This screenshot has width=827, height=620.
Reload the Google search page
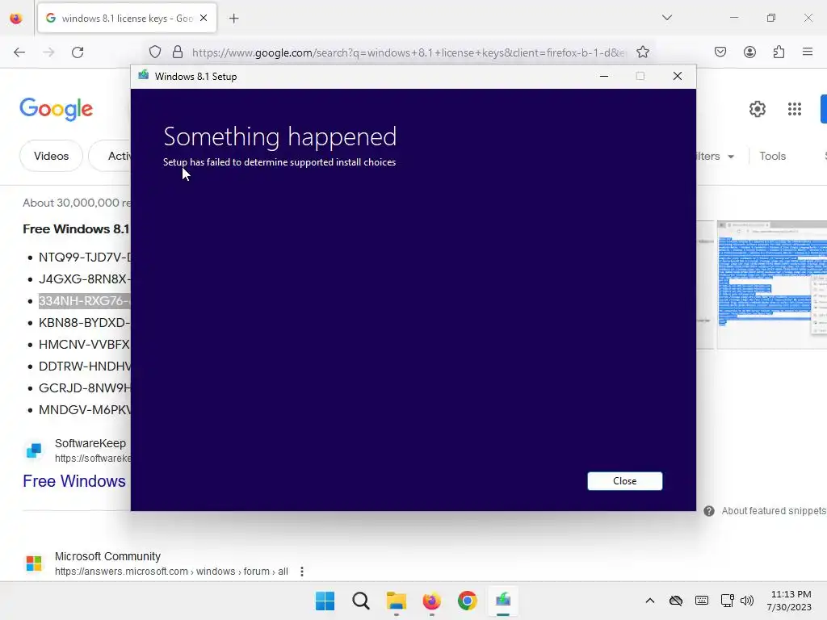tap(78, 52)
